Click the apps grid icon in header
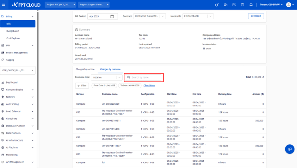 click(234, 5)
